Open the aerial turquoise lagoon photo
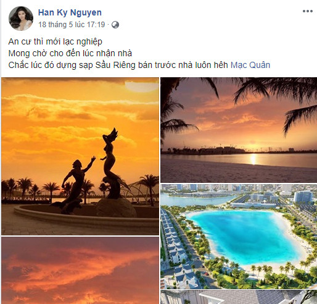 pos(239,237)
